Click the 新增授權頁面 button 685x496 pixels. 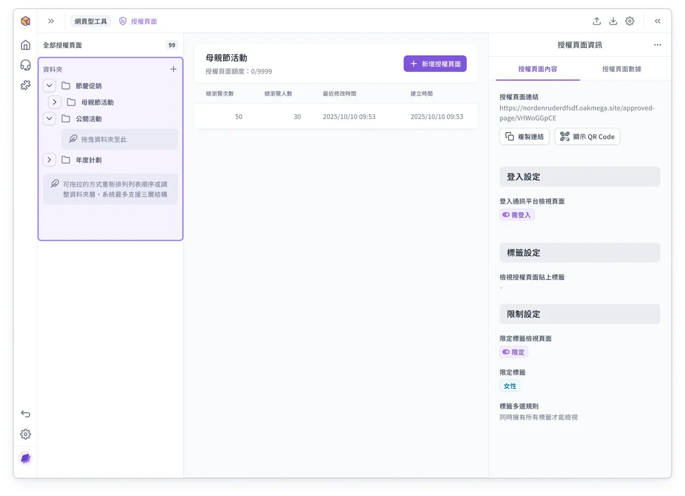pos(435,63)
